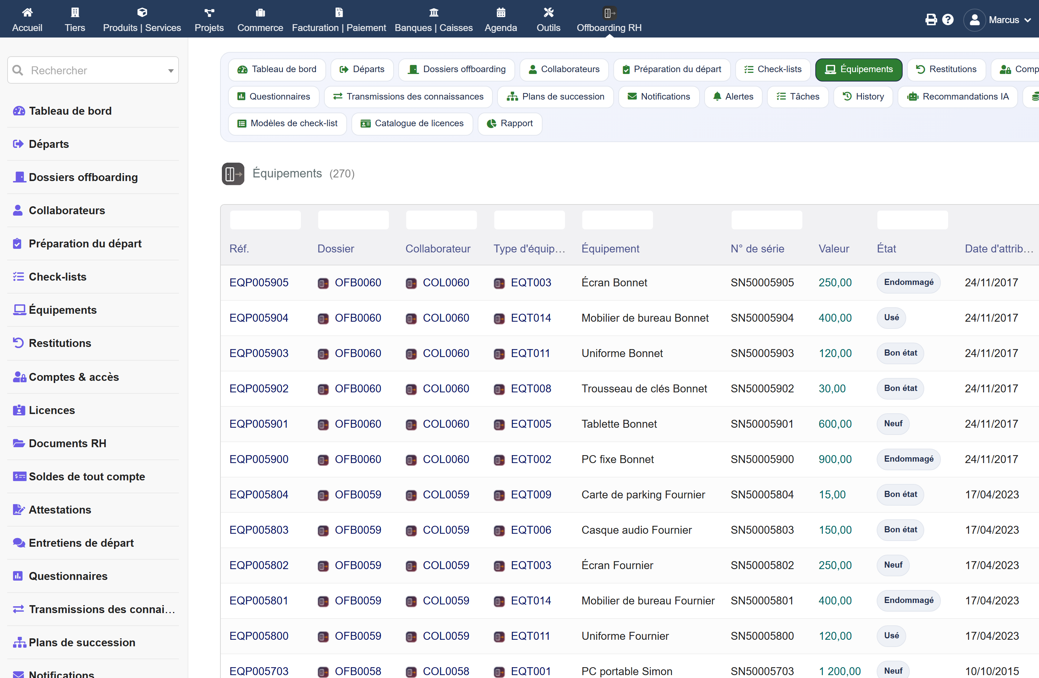The width and height of the screenshot is (1039, 678).
Task: Open dossier OFB0060 in EQP005903 row
Action: pyautogui.click(x=358, y=353)
